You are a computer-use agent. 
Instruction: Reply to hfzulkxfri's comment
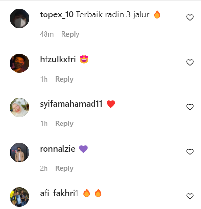tap(64, 79)
